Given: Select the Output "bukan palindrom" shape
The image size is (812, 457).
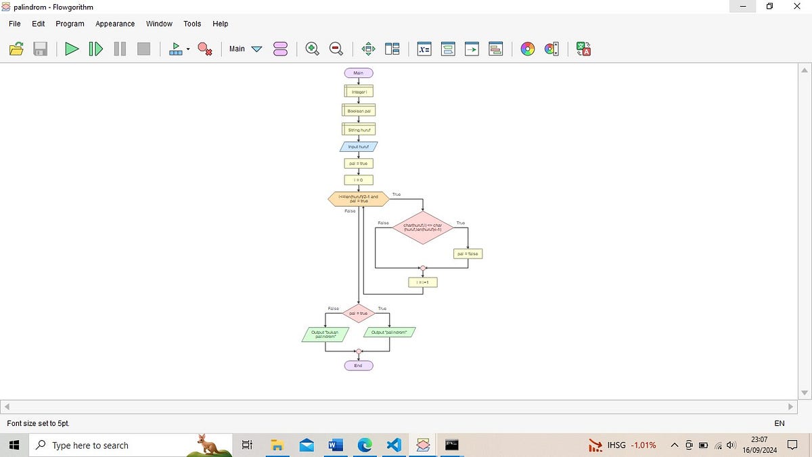Looking at the screenshot, I should 325,334.
